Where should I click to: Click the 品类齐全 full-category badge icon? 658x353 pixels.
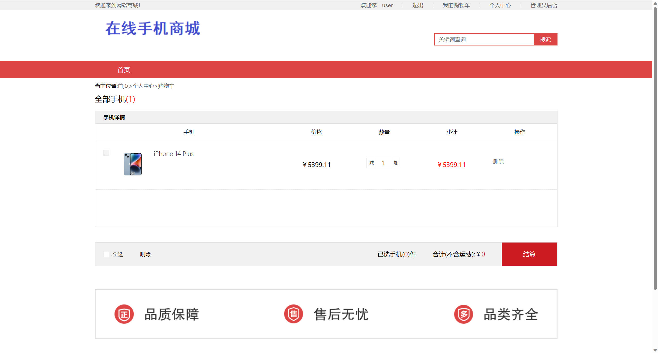pyautogui.click(x=463, y=314)
